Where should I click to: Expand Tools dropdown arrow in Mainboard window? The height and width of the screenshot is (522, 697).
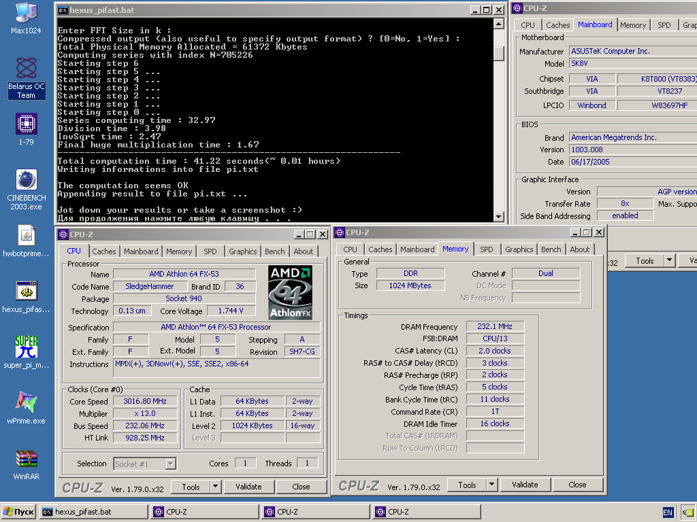point(670,260)
